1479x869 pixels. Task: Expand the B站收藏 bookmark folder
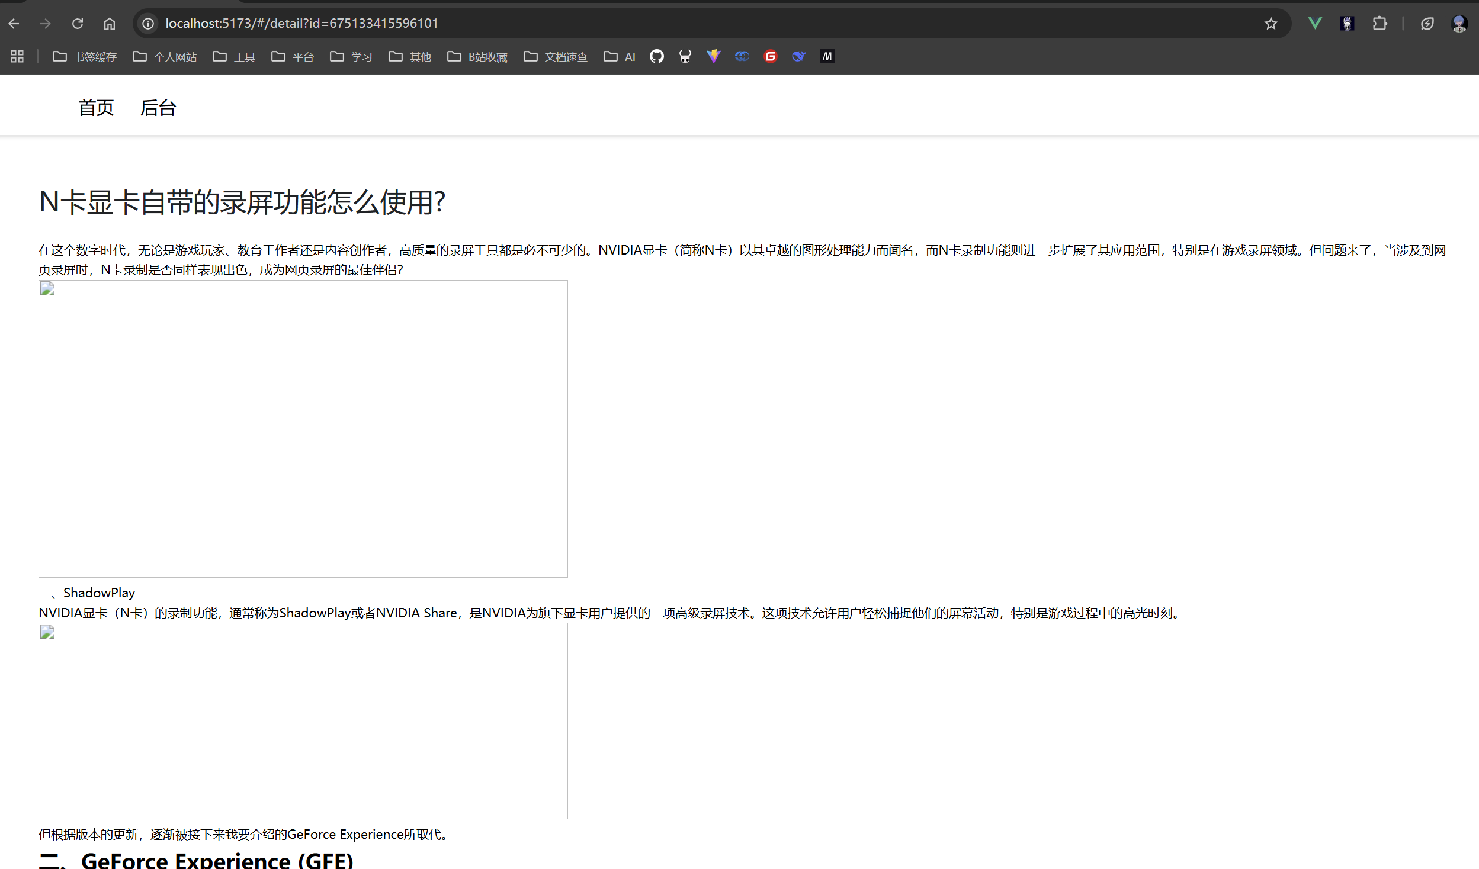click(477, 57)
